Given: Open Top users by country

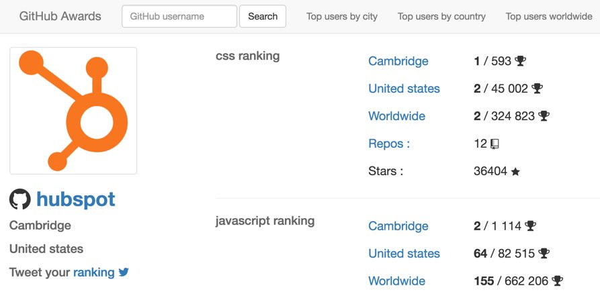Looking at the screenshot, I should click(441, 16).
